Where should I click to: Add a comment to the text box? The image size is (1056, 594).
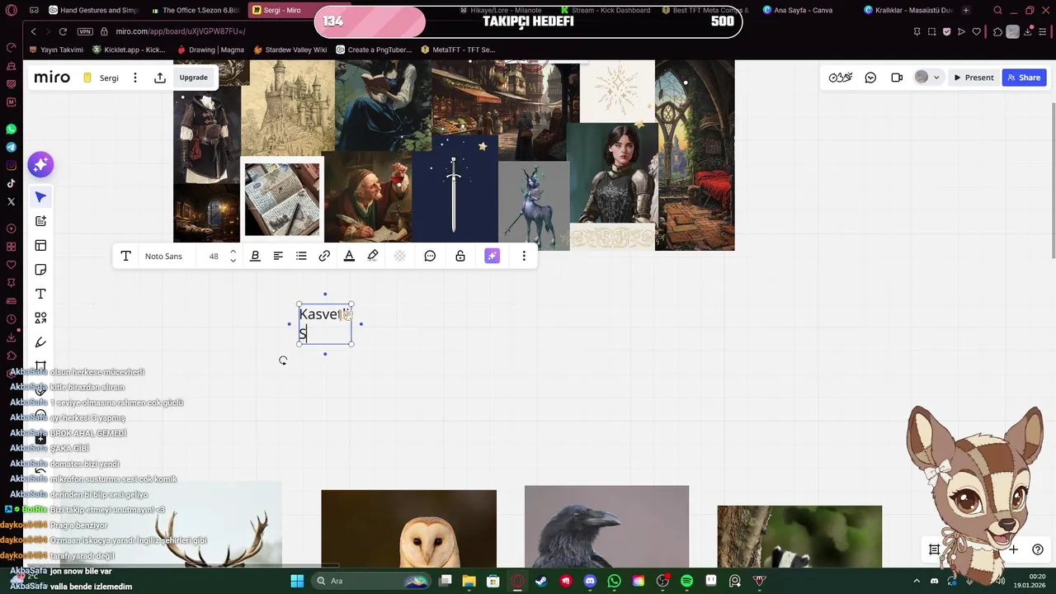(430, 257)
